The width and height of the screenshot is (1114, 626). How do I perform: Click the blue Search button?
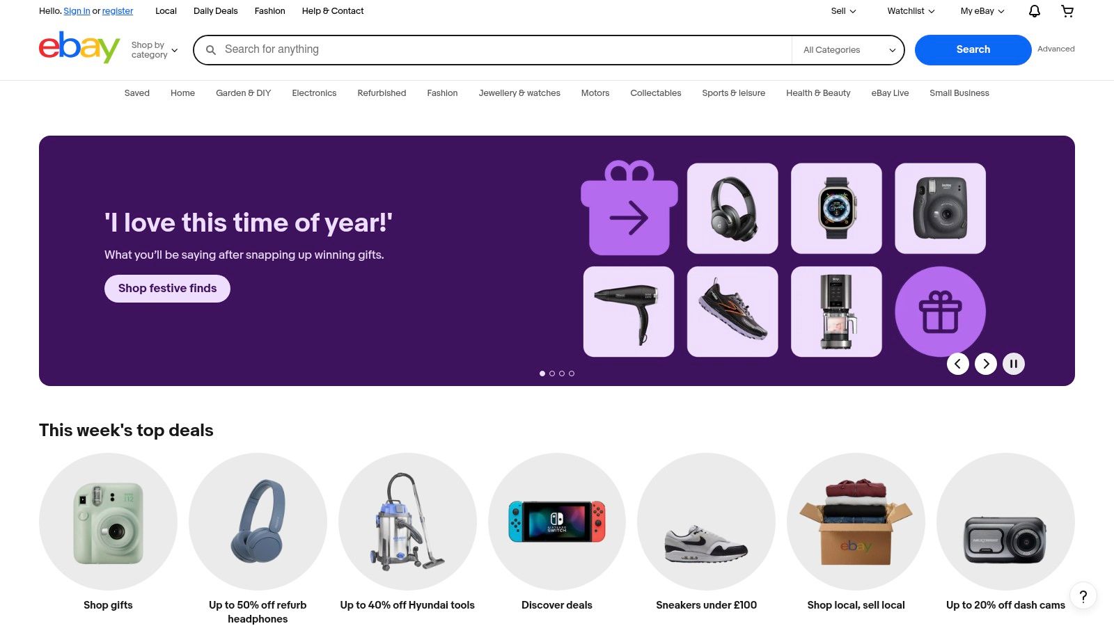coord(973,50)
